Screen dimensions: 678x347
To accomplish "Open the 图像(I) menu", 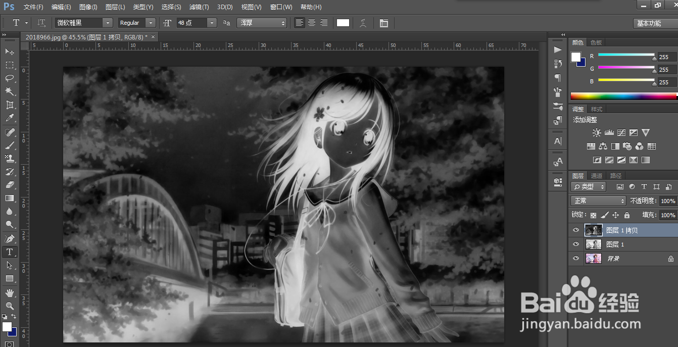I will coord(88,7).
